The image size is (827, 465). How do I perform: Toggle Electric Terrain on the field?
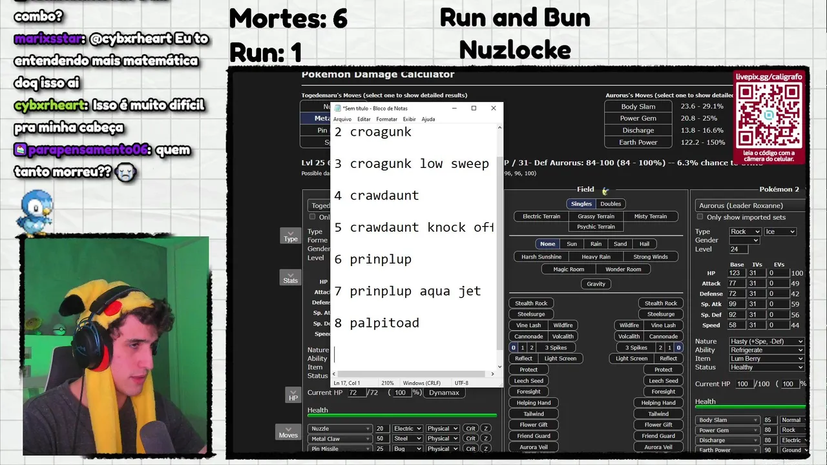tap(541, 216)
